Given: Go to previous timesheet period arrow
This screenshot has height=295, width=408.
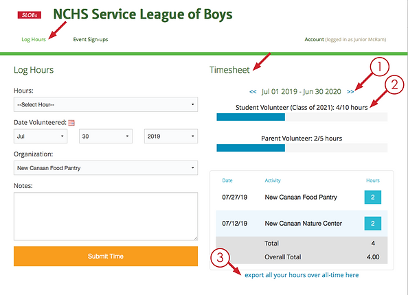Looking at the screenshot, I should pos(253,91).
